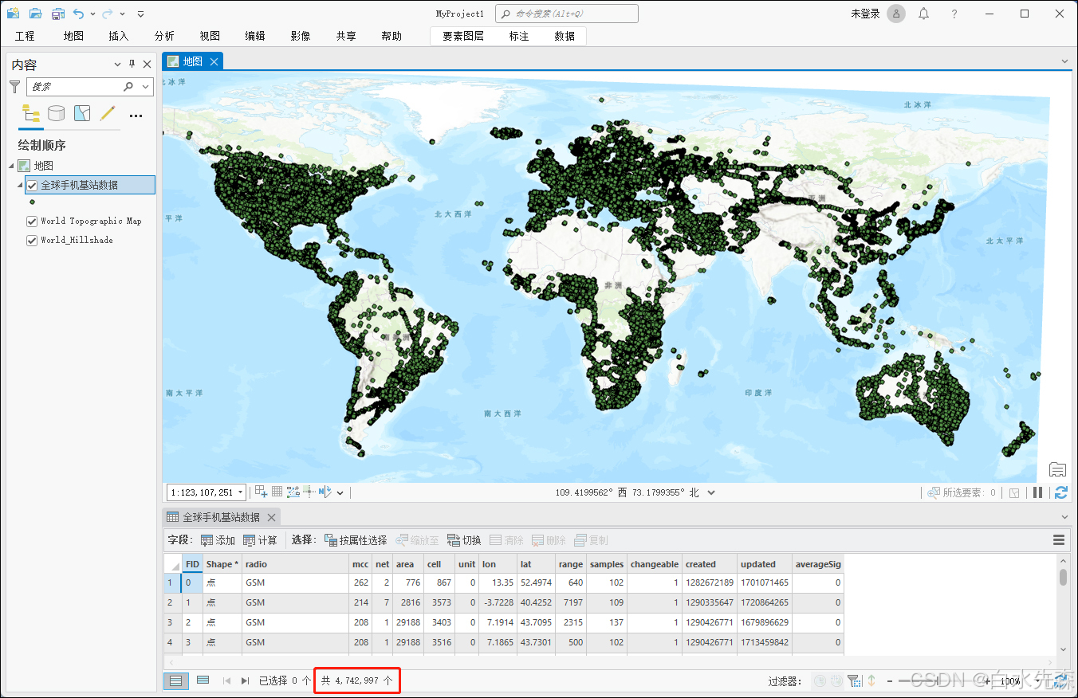
Task: Switch to List By Data Source view
Action: coord(56,113)
